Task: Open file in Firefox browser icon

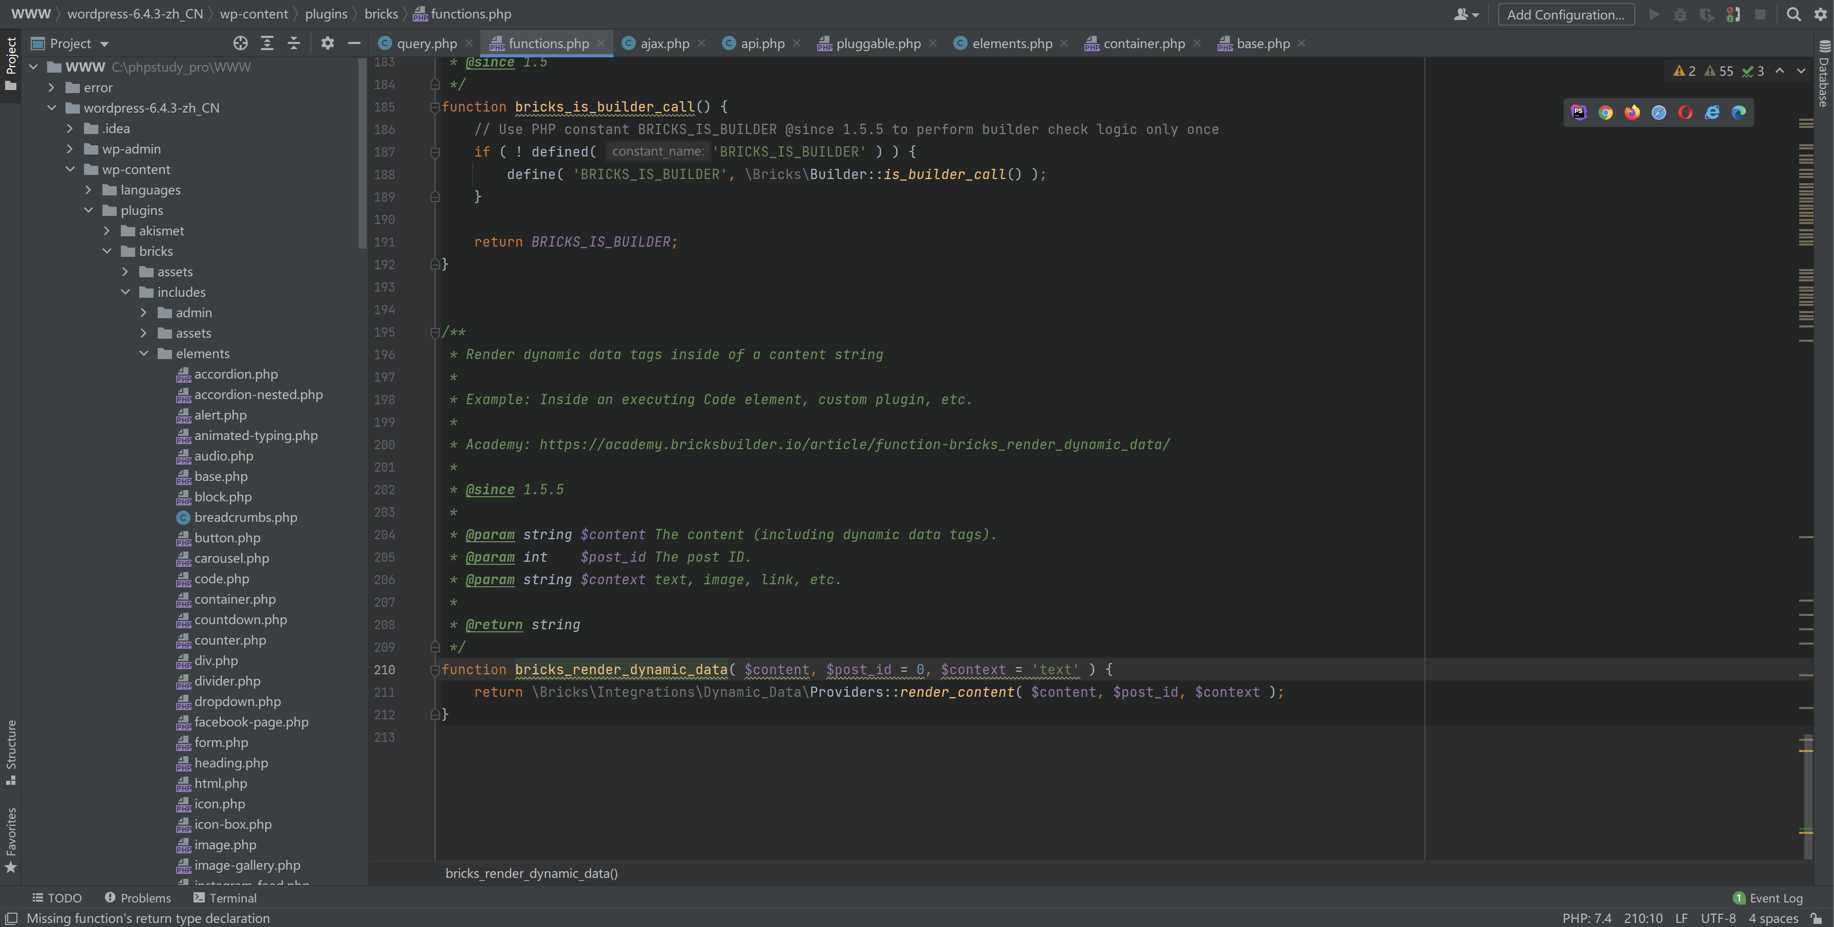Action: [x=1632, y=113]
